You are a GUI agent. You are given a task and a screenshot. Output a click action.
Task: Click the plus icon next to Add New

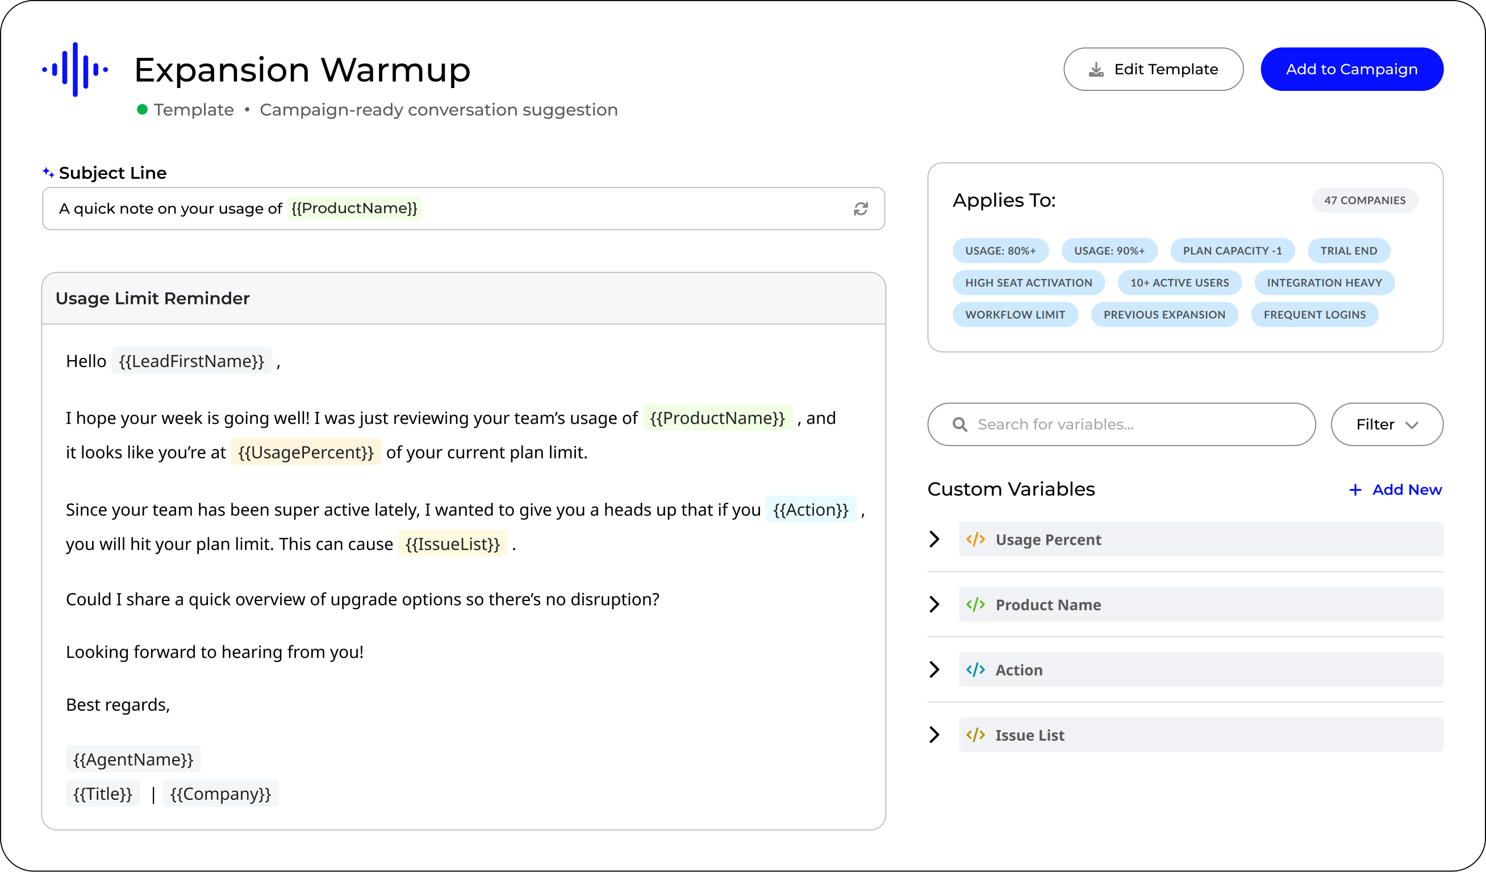pos(1356,490)
